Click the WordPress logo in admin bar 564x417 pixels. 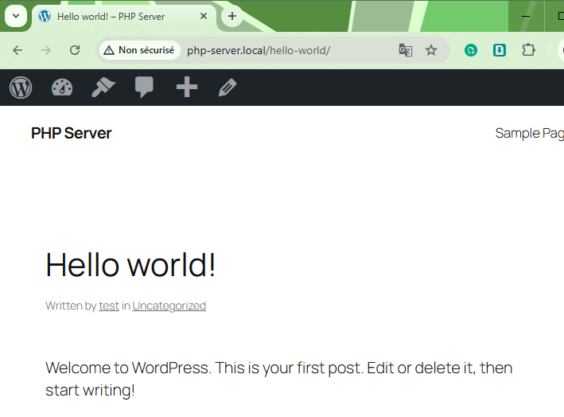click(x=21, y=88)
